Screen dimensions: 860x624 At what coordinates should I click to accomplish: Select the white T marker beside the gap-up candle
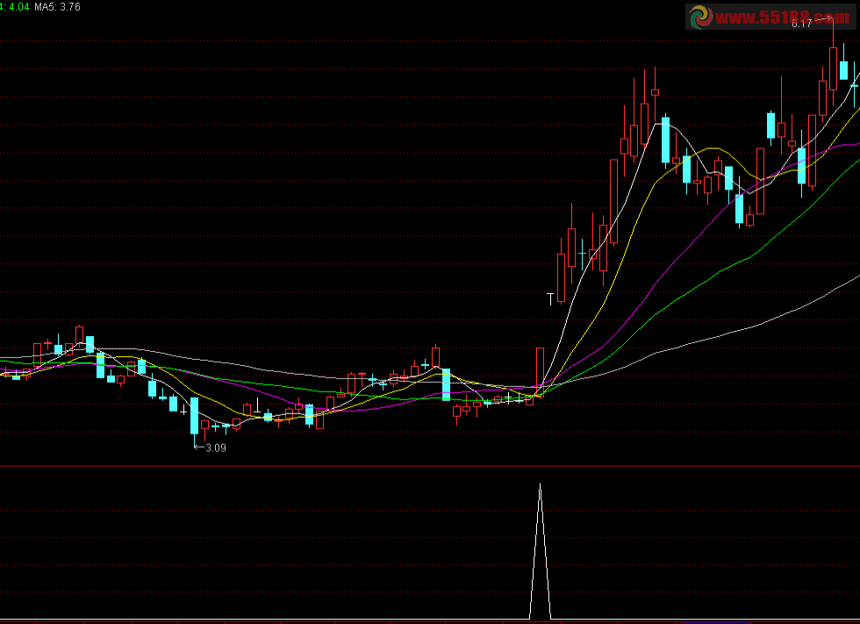[x=550, y=299]
